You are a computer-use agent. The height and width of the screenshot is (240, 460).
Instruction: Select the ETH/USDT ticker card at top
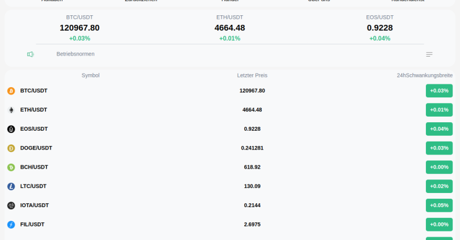coord(230,28)
